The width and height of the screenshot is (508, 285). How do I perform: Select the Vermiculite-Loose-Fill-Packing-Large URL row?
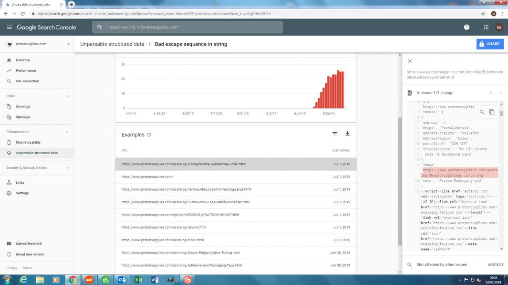point(186,189)
